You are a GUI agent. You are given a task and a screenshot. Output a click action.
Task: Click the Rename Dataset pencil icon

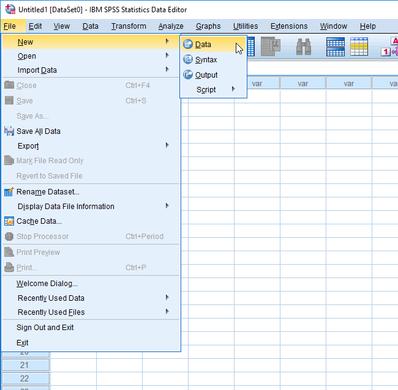pyautogui.click(x=9, y=192)
